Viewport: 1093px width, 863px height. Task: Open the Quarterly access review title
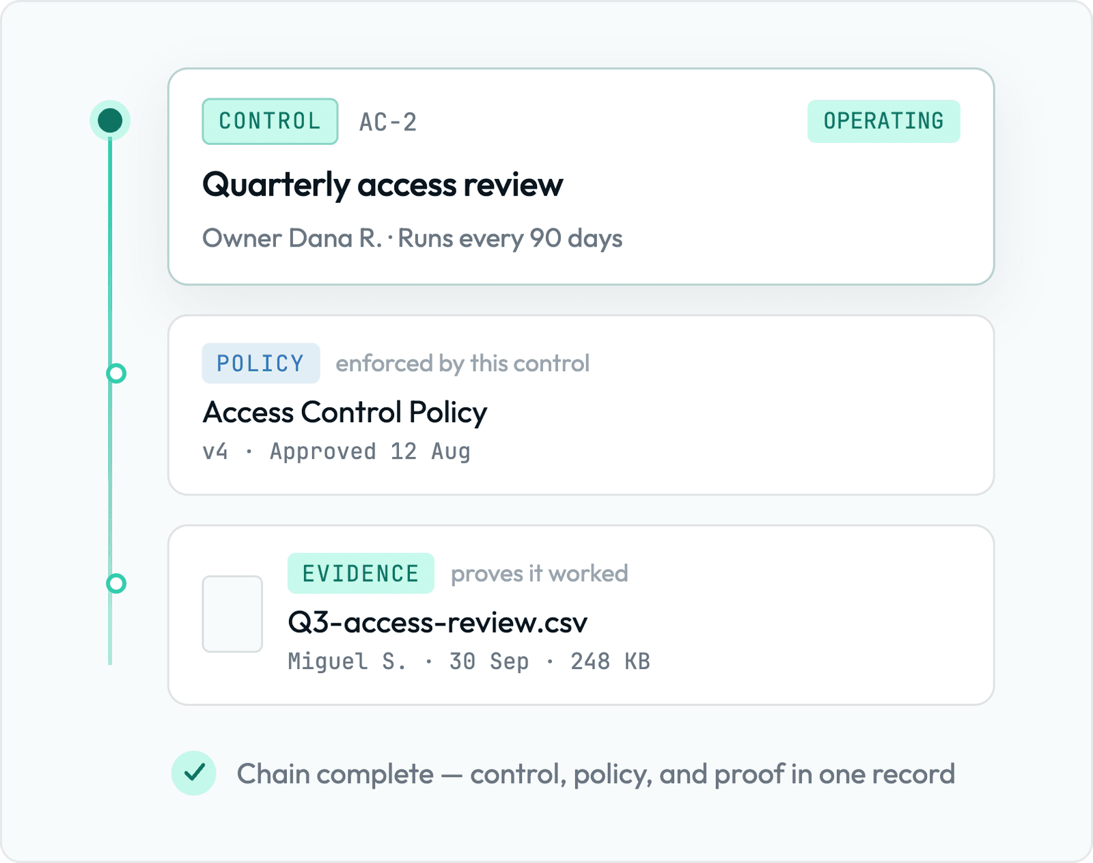383,185
